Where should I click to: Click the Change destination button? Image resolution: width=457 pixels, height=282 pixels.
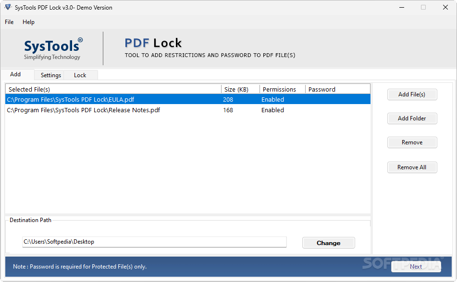pyautogui.click(x=329, y=243)
